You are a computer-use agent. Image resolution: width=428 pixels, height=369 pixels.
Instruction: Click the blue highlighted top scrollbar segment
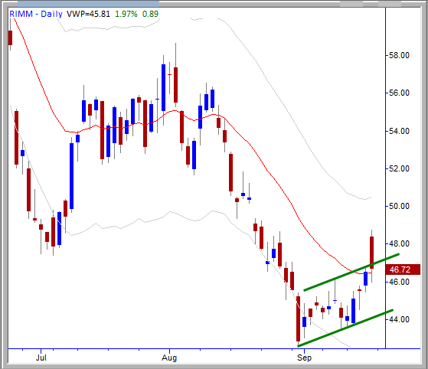coord(88,4)
